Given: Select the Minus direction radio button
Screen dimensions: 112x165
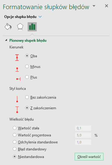Looking at the screenshot, I should (27, 66).
